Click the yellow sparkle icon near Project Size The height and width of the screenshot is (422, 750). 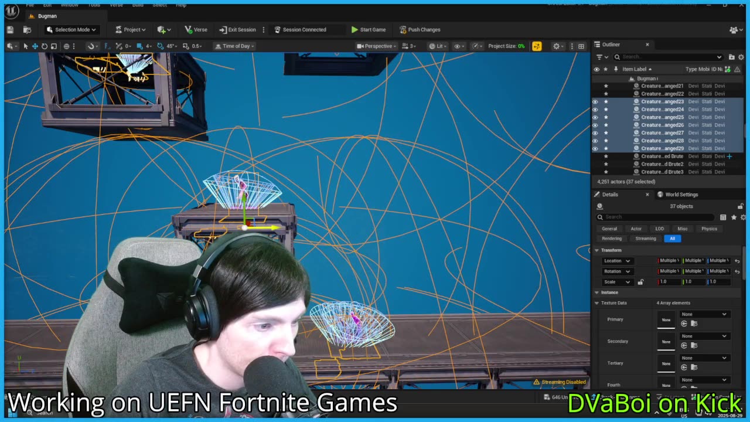coord(537,46)
